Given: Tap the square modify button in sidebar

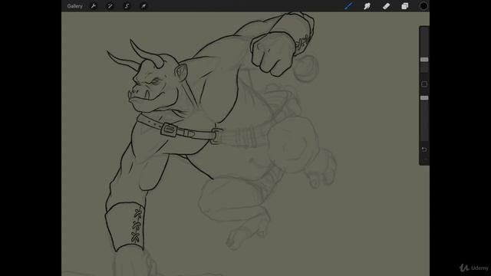Looking at the screenshot, I should tap(424, 84).
